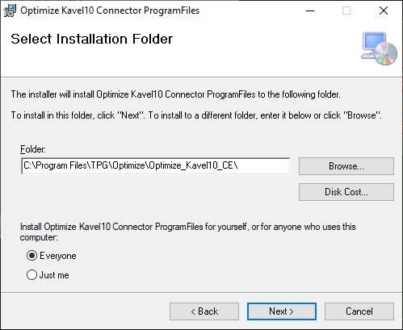Viewport: 403px width, 330px height.
Task: Click the "Just me" label text
Action: click(x=54, y=275)
